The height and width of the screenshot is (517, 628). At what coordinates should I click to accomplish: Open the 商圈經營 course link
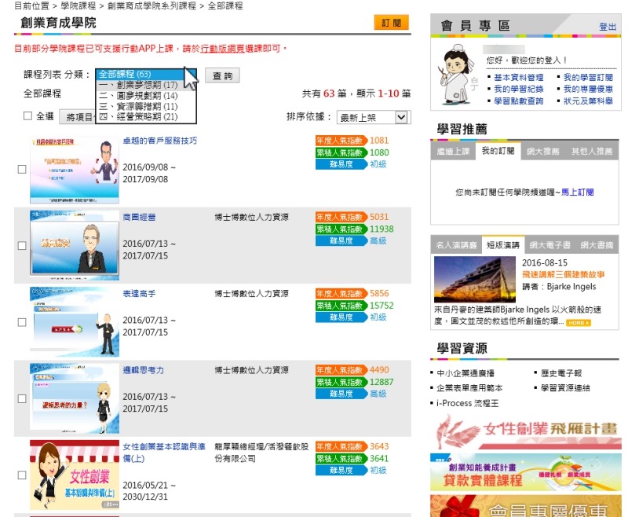tap(139, 217)
